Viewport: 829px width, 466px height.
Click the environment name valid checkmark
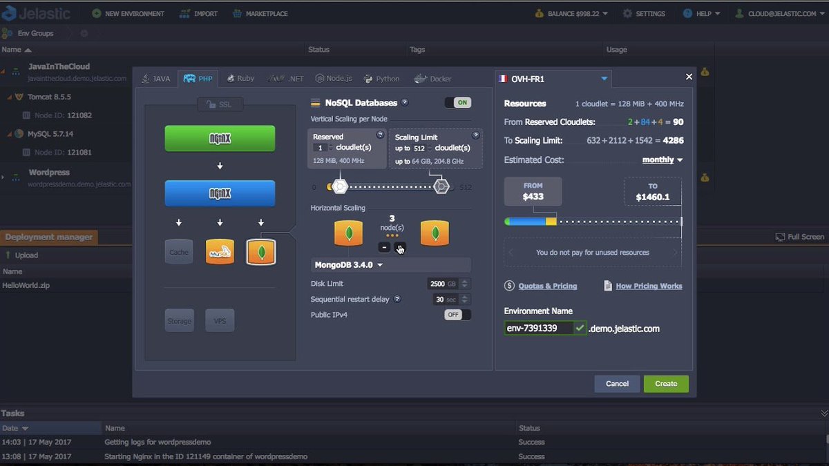pyautogui.click(x=580, y=328)
